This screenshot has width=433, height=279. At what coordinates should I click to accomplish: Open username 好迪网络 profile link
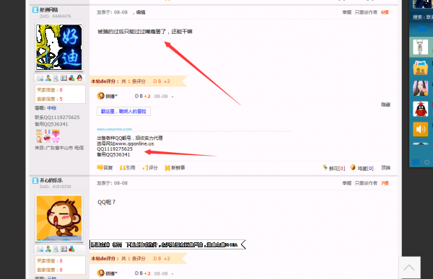48,9
